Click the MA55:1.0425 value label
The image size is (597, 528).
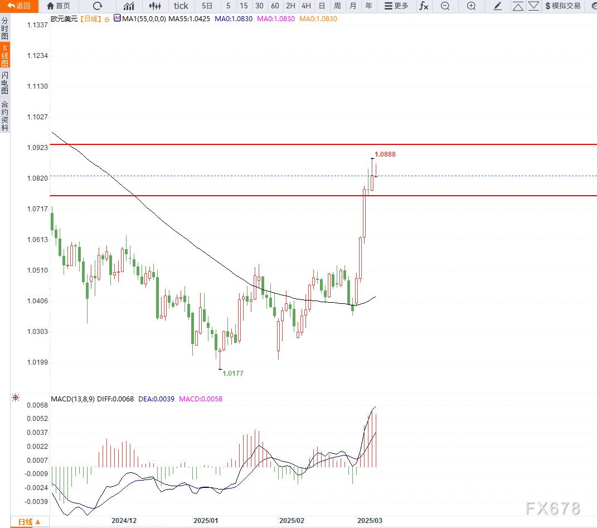pos(189,18)
